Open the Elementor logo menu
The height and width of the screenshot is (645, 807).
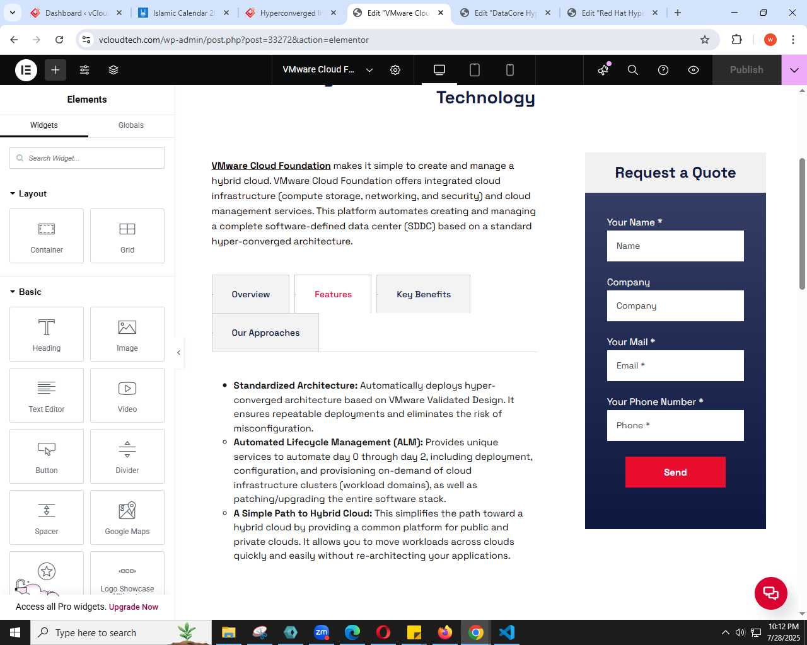pos(26,70)
